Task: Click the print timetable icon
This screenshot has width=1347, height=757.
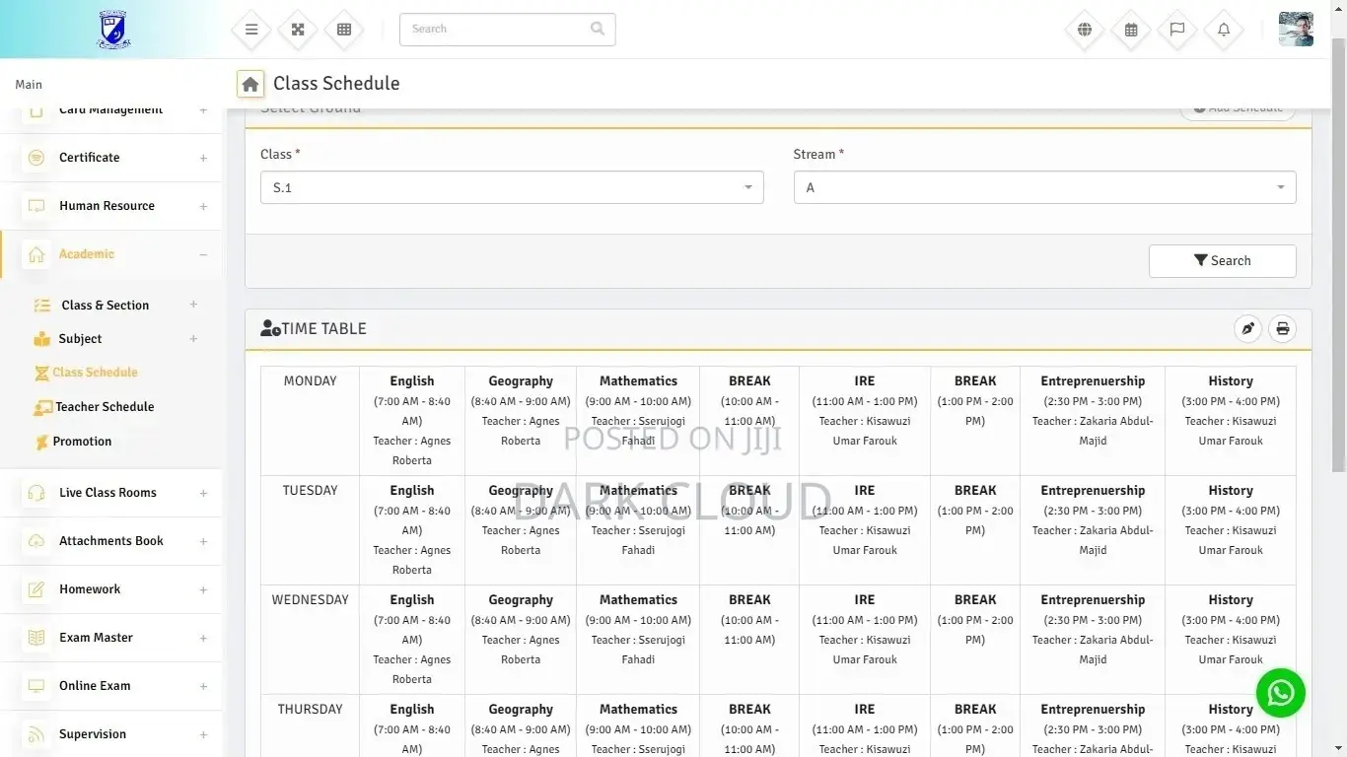Action: (x=1282, y=329)
